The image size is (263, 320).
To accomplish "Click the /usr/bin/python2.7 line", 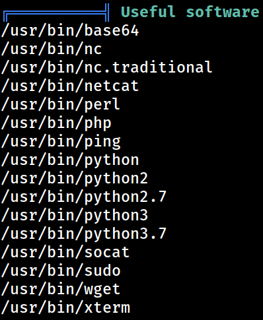I will point(84,197).
